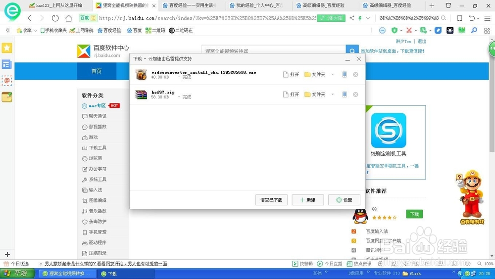Screen dimensions: 495x279
Task: Click the green shield security icon
Action: [x=395, y=30]
